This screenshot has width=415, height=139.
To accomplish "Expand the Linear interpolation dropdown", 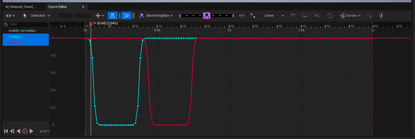I will point(283,16).
